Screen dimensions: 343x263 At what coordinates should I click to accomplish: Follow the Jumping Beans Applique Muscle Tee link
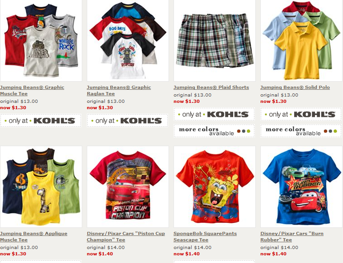pyautogui.click(x=34, y=236)
